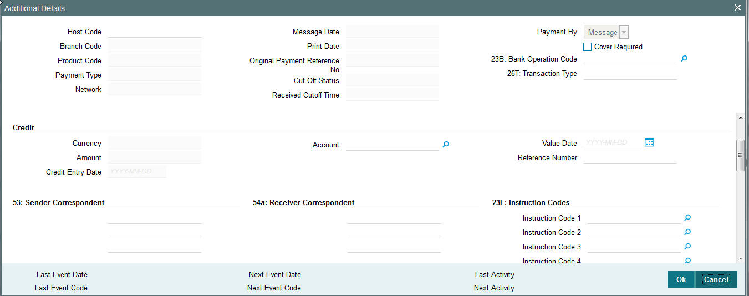Click the 23B Bank Operation Code field
The width and height of the screenshot is (749, 296).
630,59
